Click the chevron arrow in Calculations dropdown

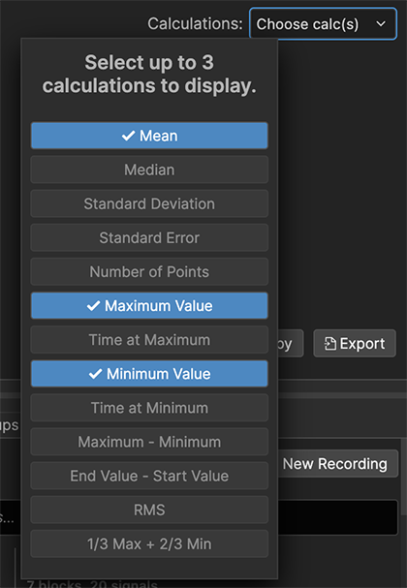coord(381,24)
